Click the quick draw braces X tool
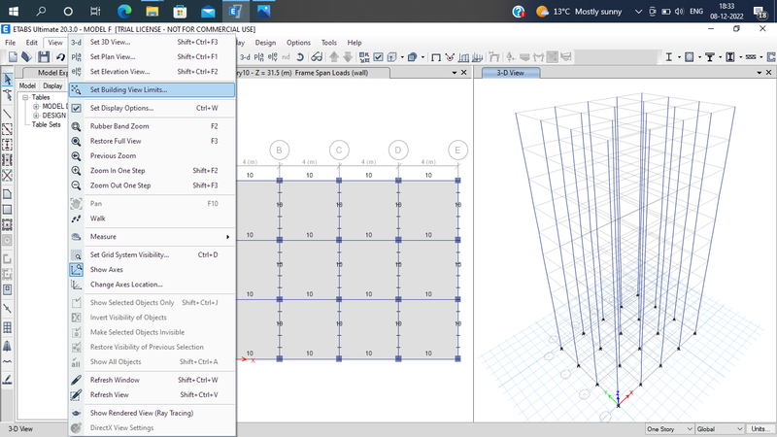Image resolution: width=777 pixels, height=437 pixels. coord(8,176)
